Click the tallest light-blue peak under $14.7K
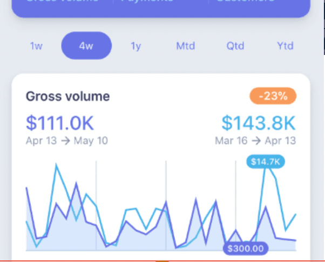This screenshot has width=325, height=262. (266, 171)
